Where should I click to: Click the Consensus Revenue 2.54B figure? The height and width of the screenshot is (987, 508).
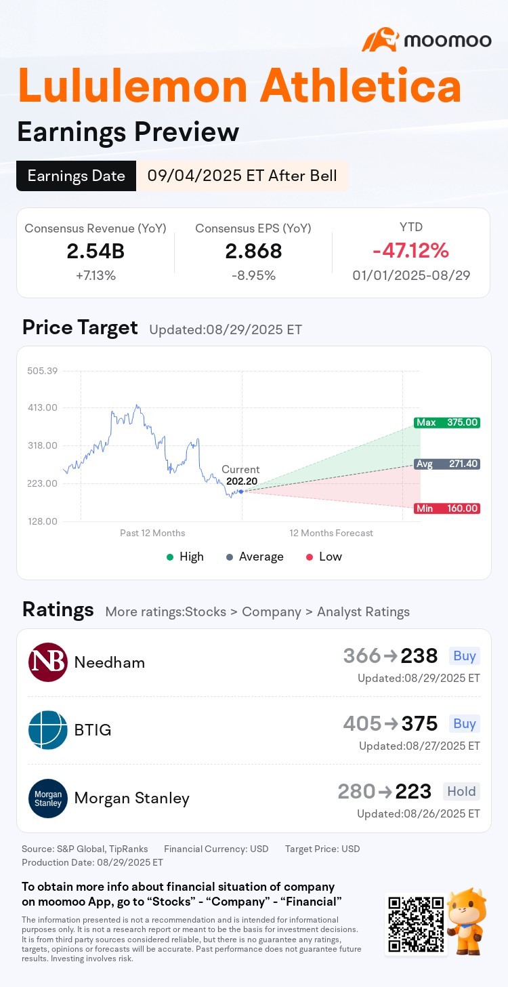96,251
